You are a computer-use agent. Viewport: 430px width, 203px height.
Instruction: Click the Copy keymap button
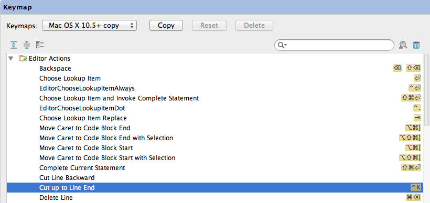166,26
